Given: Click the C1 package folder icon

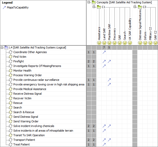Looking at the screenshot, I should point(99,7).
